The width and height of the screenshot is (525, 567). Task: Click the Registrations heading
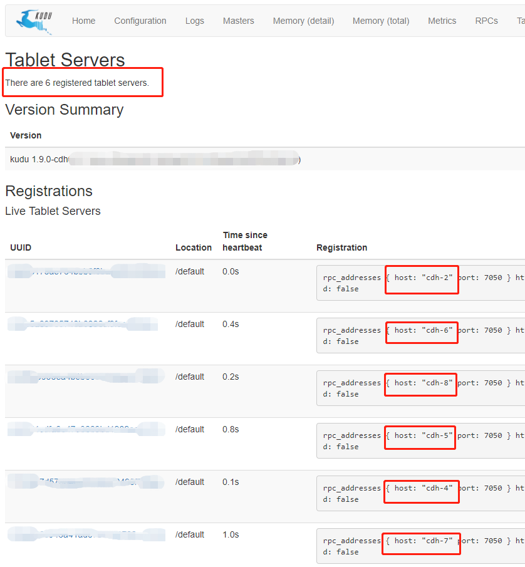(x=49, y=191)
